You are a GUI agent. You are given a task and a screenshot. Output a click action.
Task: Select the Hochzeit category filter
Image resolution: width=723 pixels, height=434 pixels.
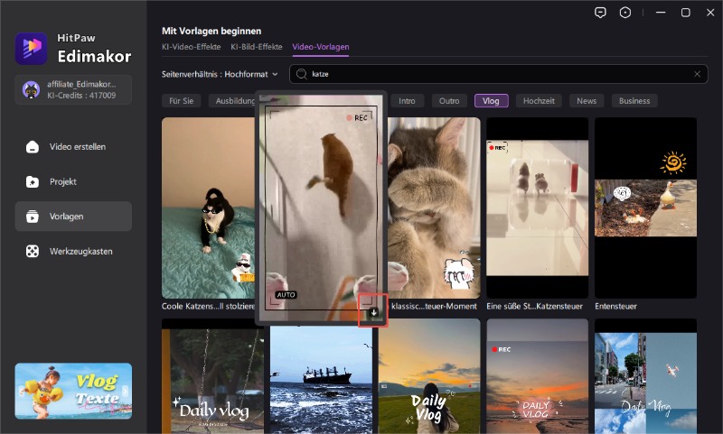[539, 100]
